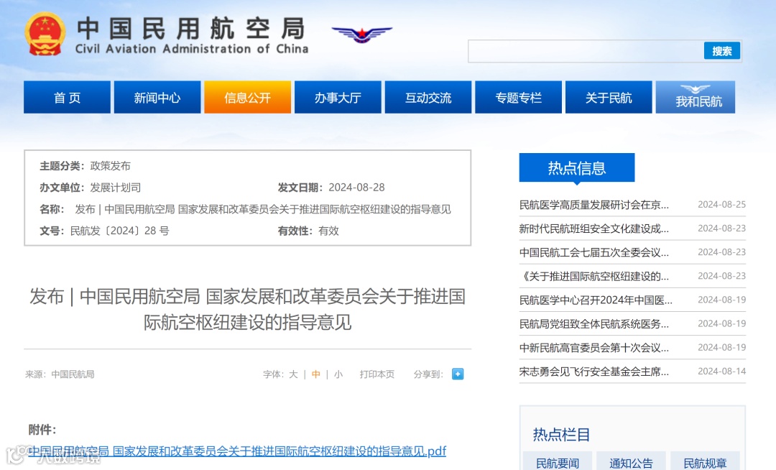Open news 民航局党组致全体民航系统医务
The width and height of the screenshot is (776, 470).
tap(594, 323)
